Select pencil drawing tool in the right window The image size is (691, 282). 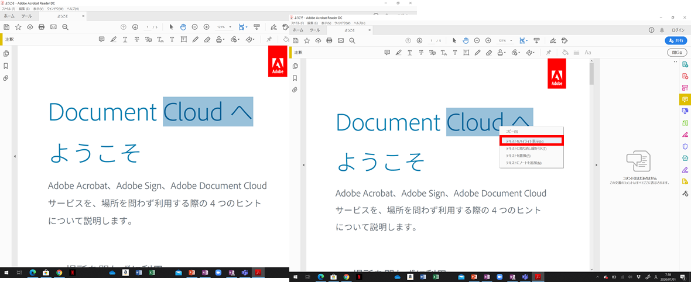(x=478, y=53)
